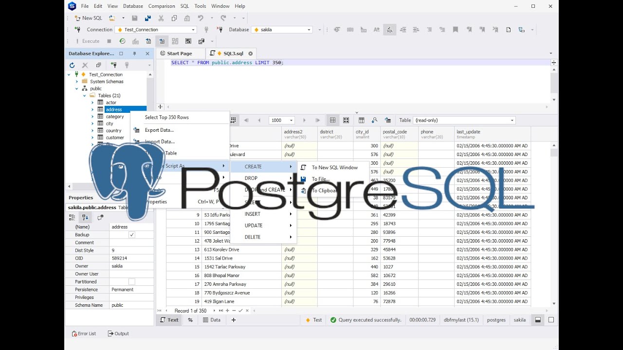Viewport: 623px width, 350px height.
Task: Go to last page arrow in results toolbar
Action: [x=318, y=120]
